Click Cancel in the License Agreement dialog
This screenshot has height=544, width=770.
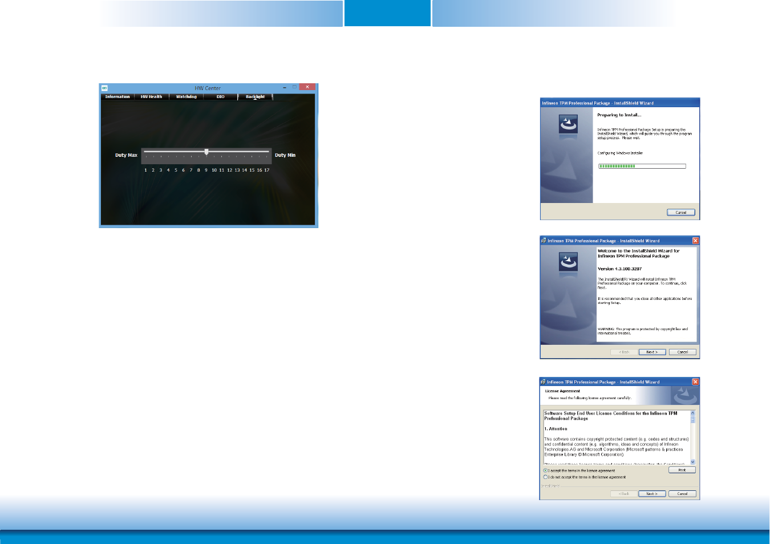[x=682, y=494]
